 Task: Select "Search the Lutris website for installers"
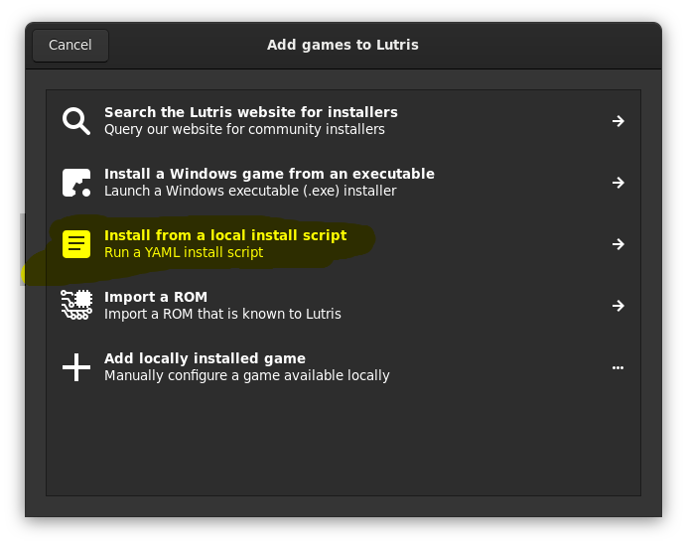[x=250, y=112]
